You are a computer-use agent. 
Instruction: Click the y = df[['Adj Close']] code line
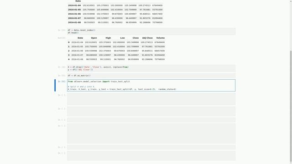tap(80, 70)
